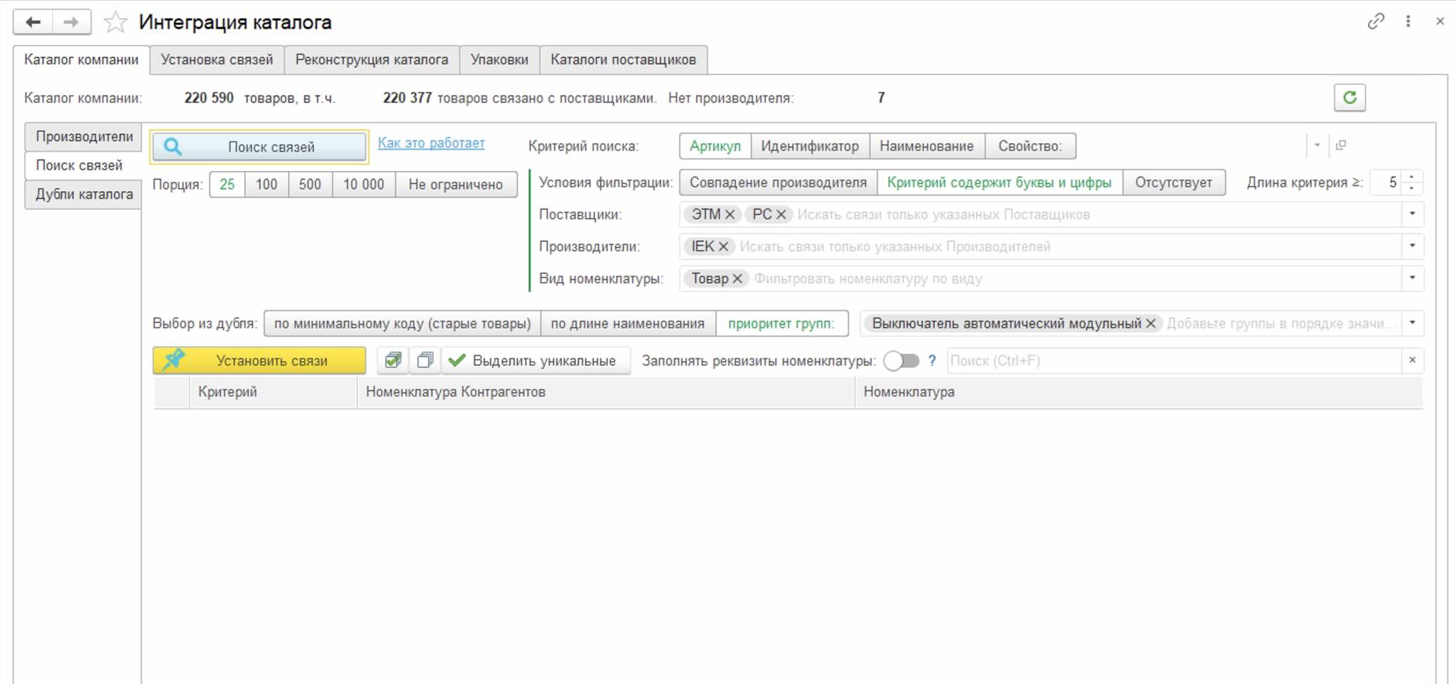Click Выделить уникальные button
Screen dimensions: 1456x684
click(x=536, y=361)
